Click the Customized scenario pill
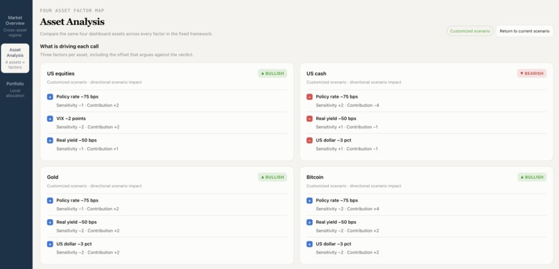 coord(470,31)
